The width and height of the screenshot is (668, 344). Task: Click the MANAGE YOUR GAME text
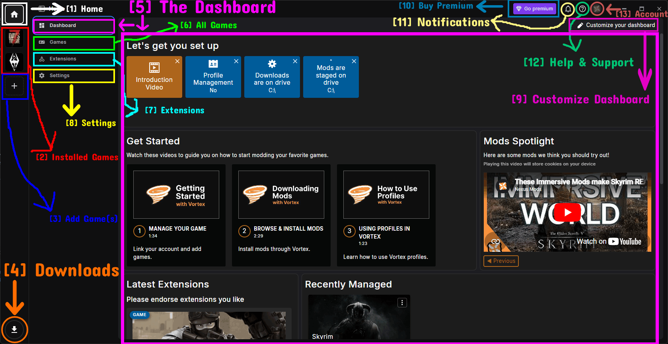177,229
